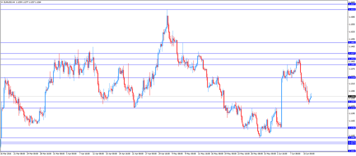Select the 1.1481 horizontal line price label
The height and width of the screenshot is (156, 356).
tap(352, 43)
